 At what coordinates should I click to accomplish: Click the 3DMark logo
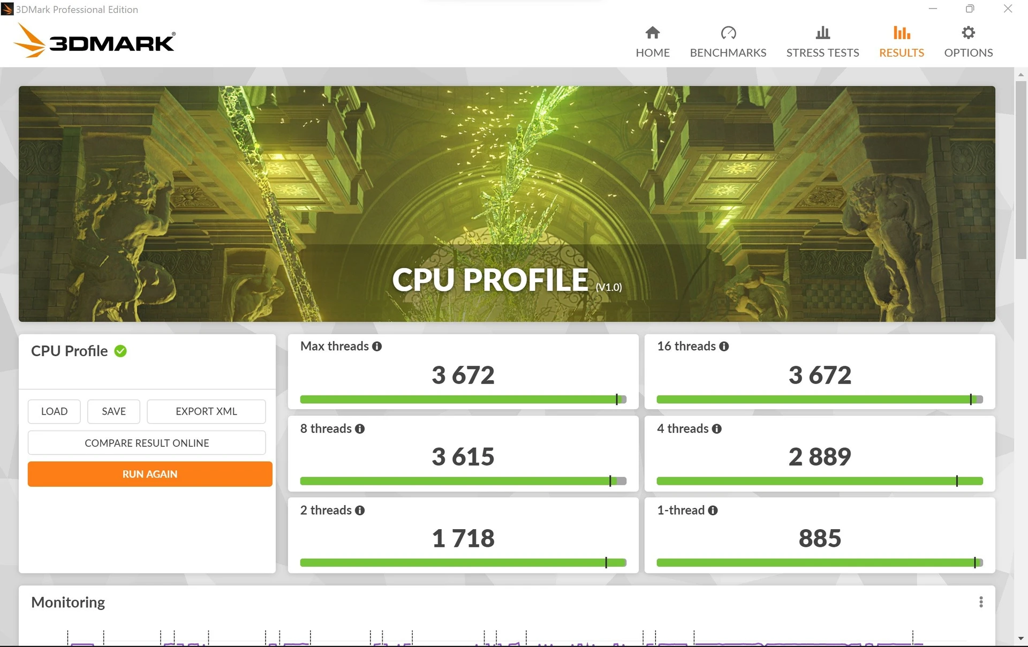tap(94, 40)
